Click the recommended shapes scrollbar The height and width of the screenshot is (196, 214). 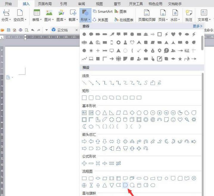(x=202, y=43)
